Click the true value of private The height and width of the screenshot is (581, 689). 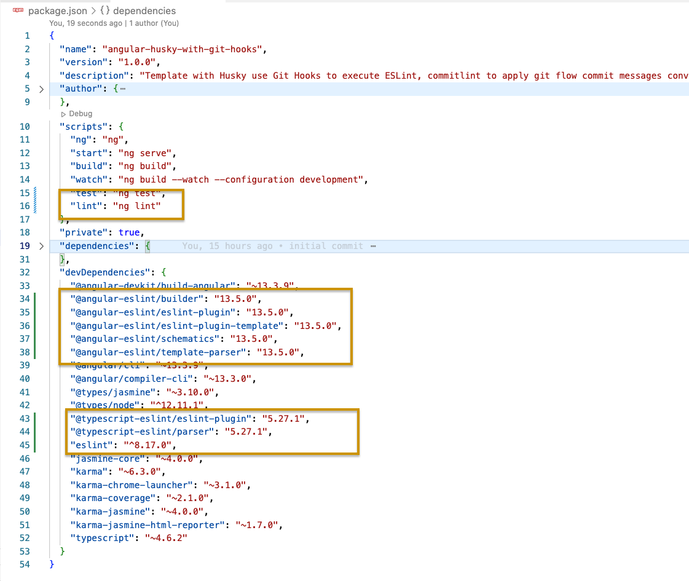pos(130,232)
